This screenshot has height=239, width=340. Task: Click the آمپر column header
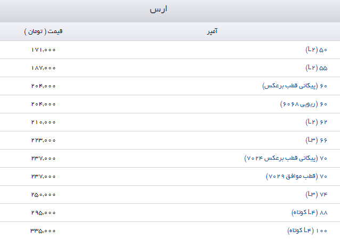pos(212,31)
